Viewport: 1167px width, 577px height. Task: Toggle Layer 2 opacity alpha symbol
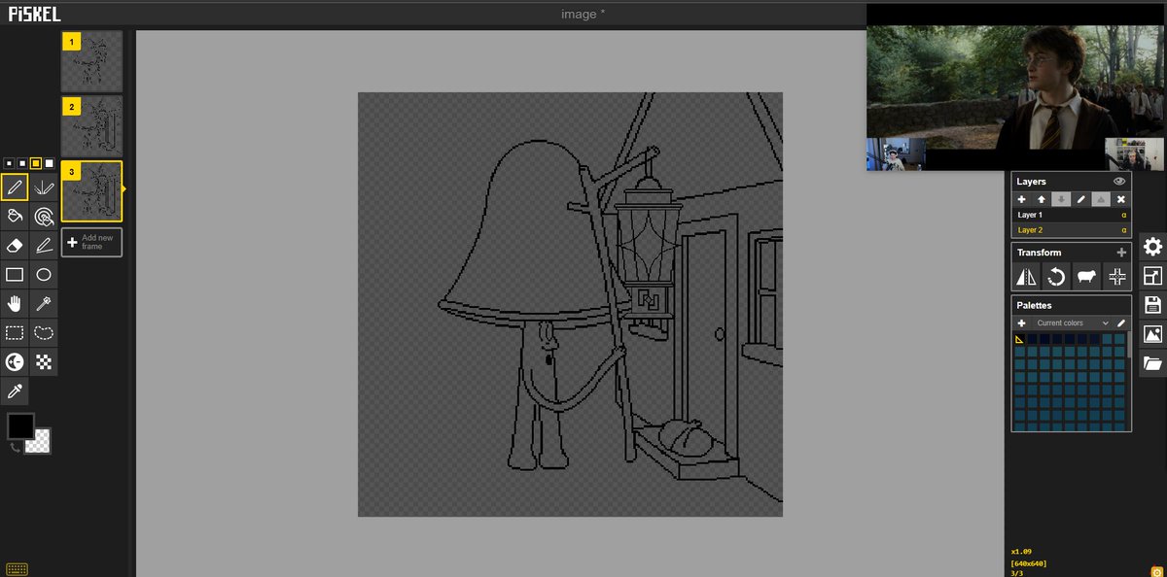pos(1124,230)
